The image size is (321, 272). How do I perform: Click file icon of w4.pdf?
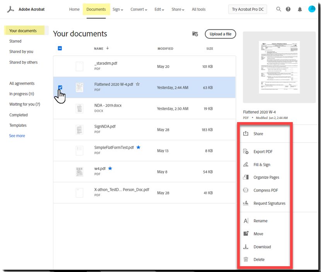click(x=79, y=172)
